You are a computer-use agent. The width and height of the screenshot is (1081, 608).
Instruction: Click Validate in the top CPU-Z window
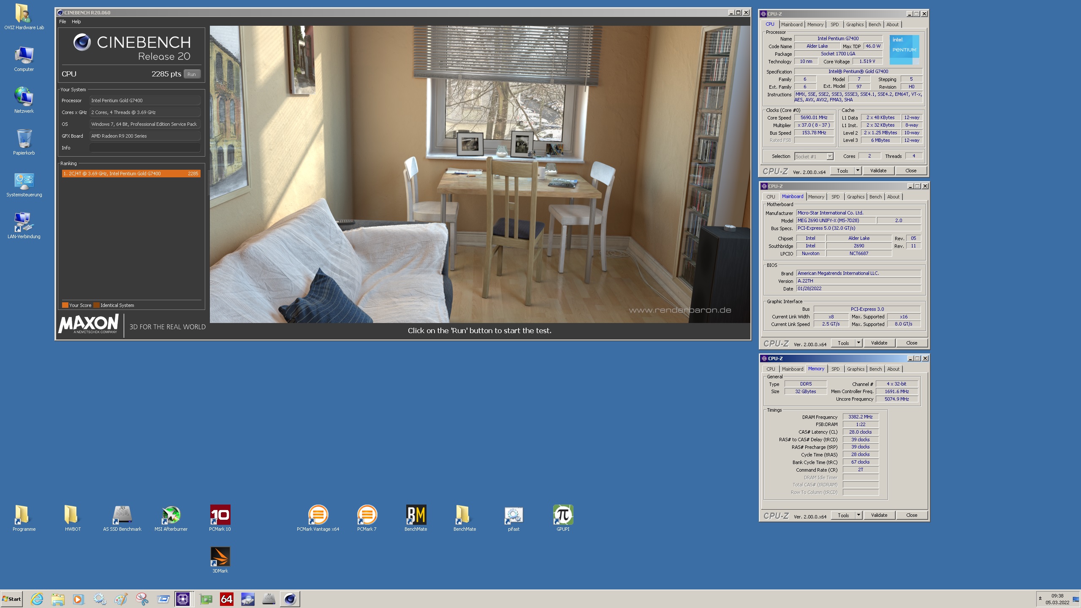coord(878,171)
